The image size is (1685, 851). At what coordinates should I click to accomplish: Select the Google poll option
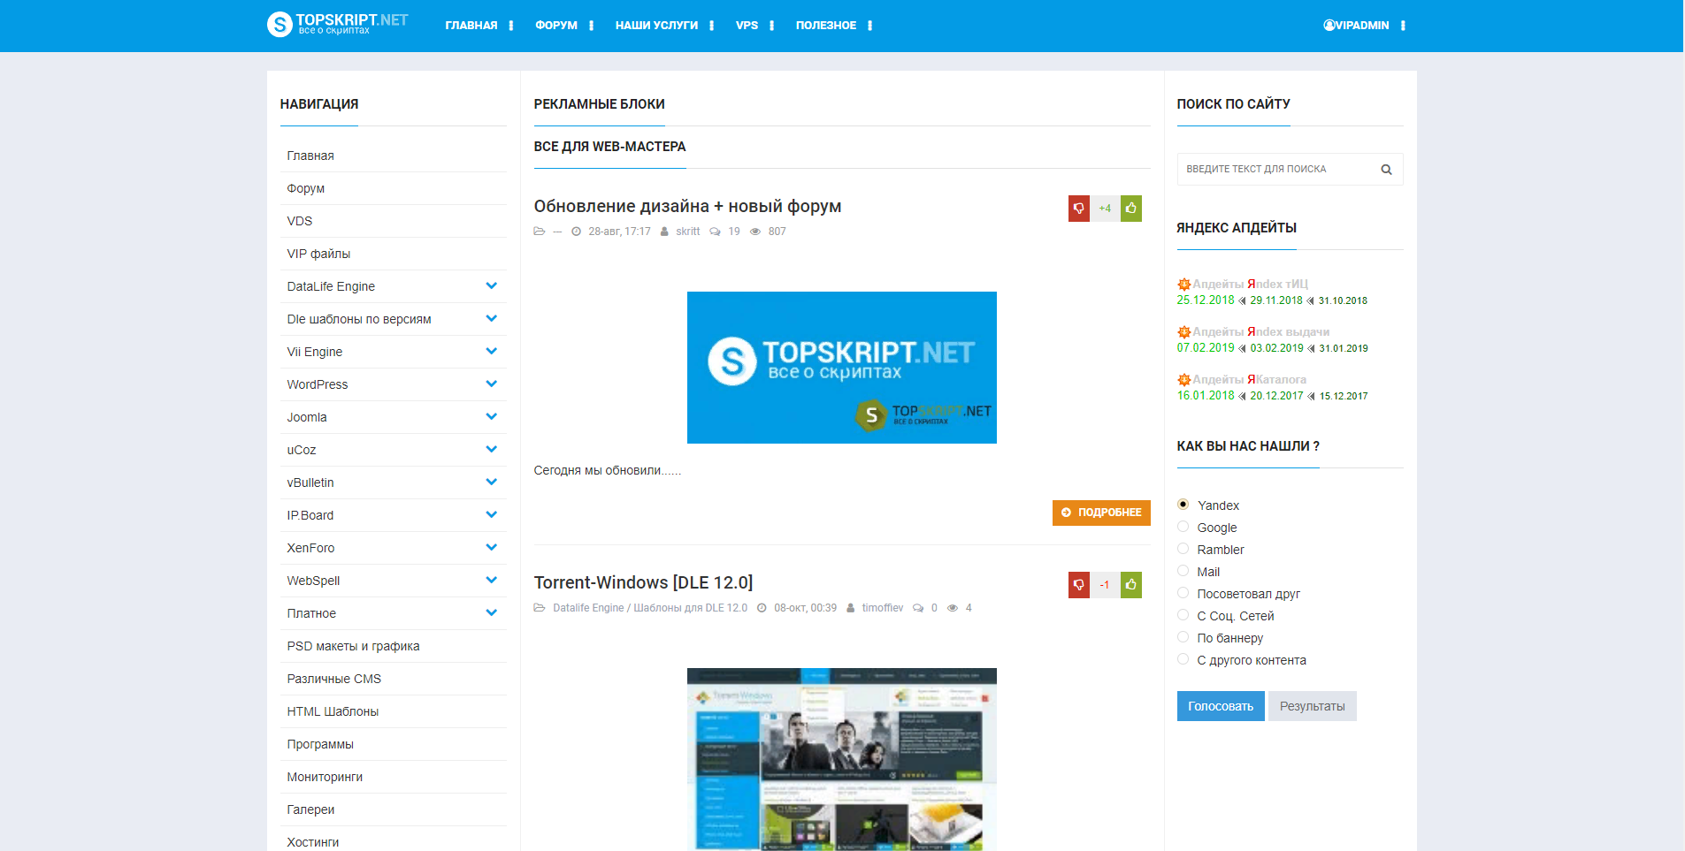1183,527
